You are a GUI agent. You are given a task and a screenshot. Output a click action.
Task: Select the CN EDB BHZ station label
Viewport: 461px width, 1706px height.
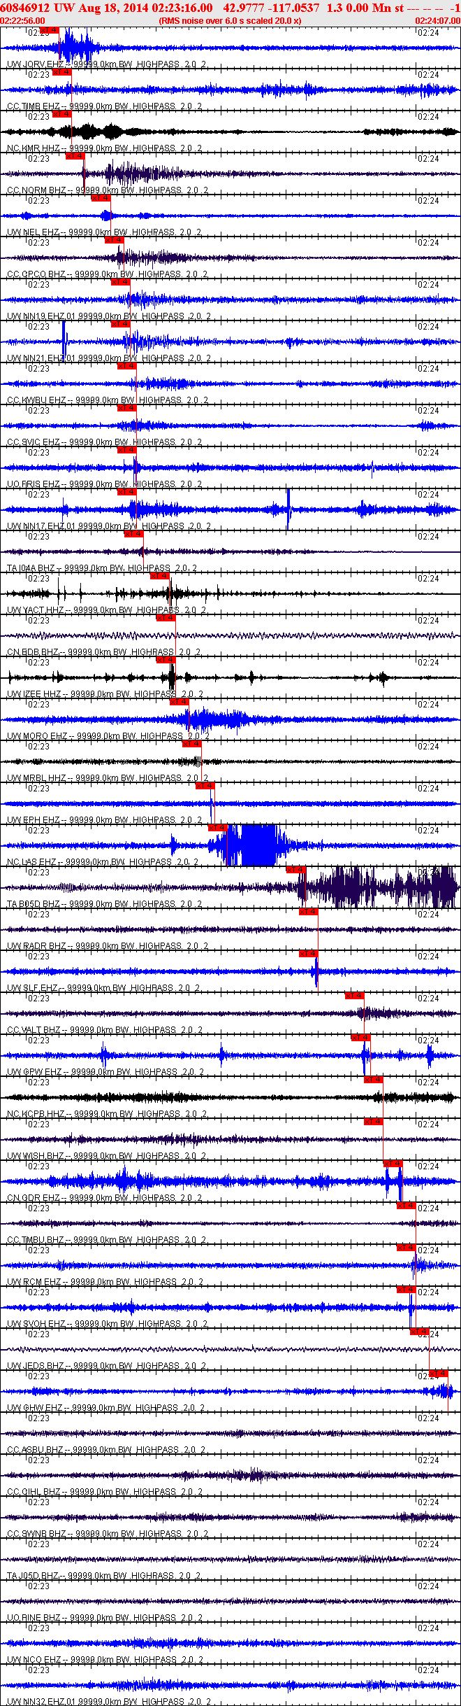tap(33, 652)
